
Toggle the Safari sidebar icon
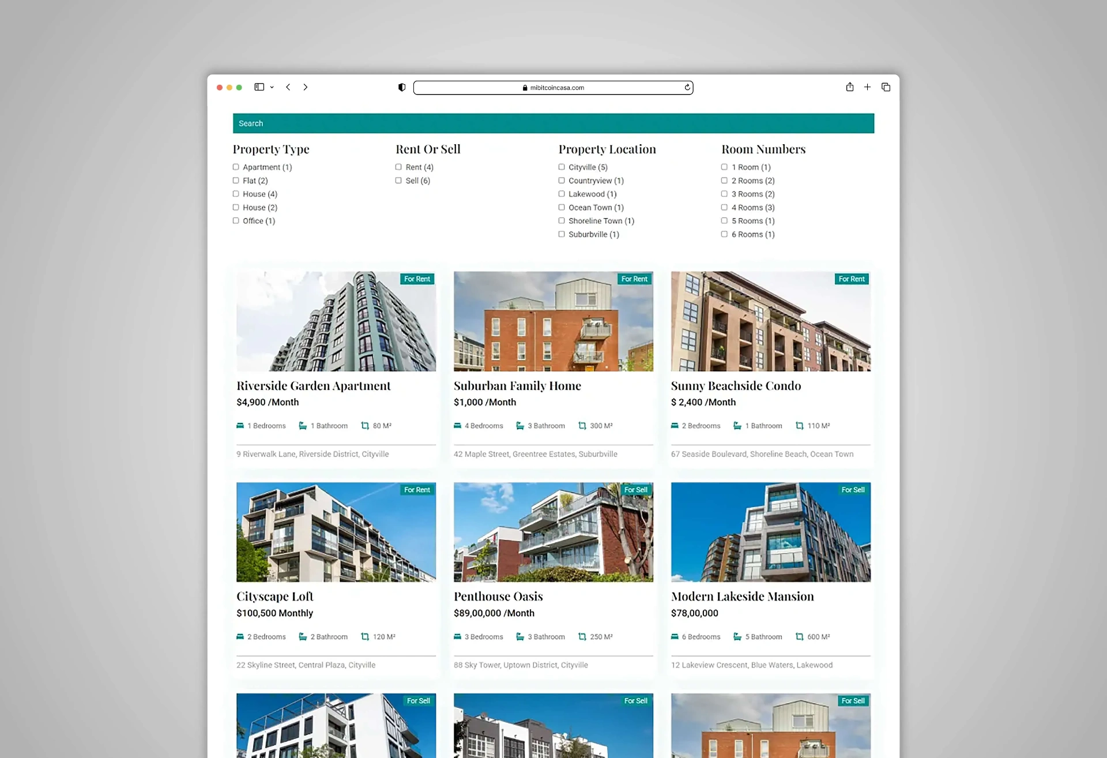(x=259, y=87)
